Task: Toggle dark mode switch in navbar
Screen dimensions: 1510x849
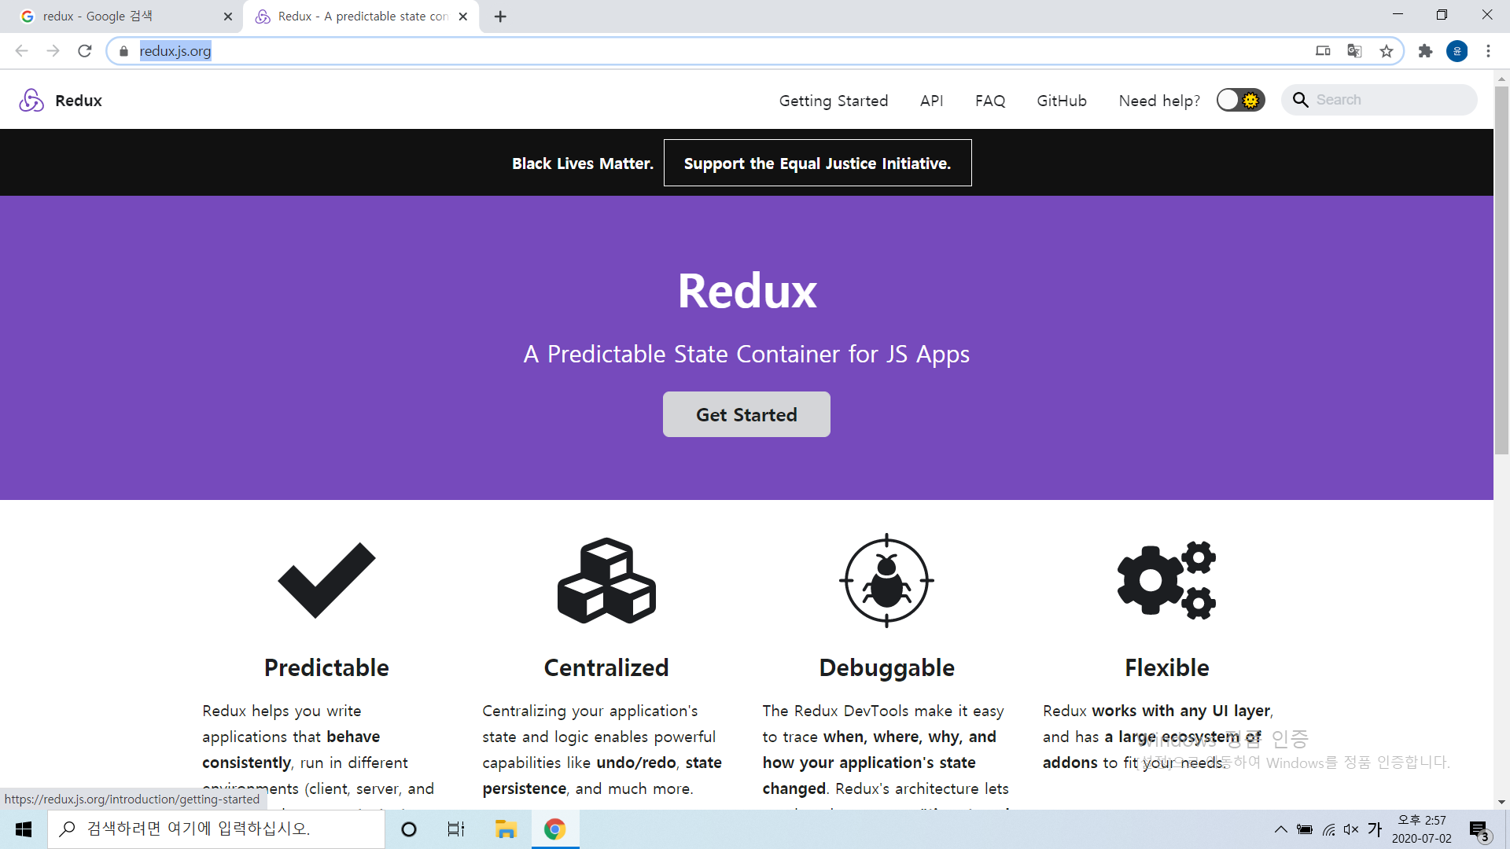Action: tap(1240, 100)
